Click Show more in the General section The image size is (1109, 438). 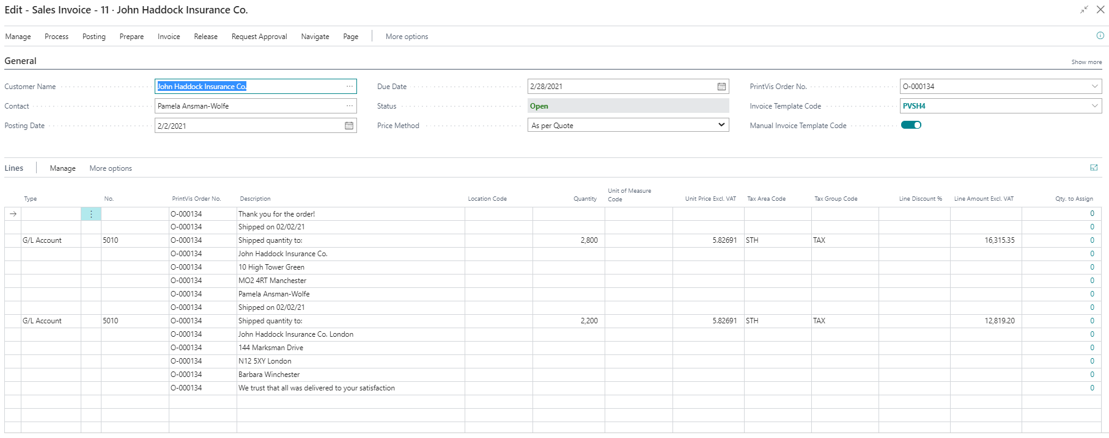pos(1086,62)
